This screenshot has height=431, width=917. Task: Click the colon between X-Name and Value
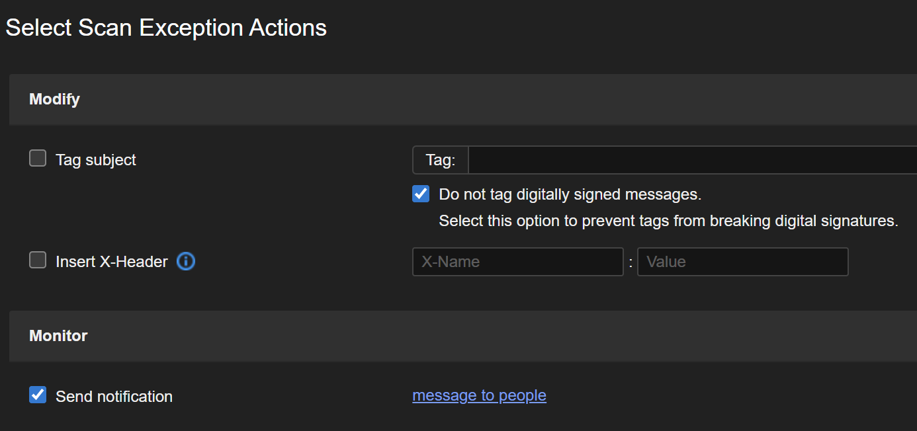point(631,262)
